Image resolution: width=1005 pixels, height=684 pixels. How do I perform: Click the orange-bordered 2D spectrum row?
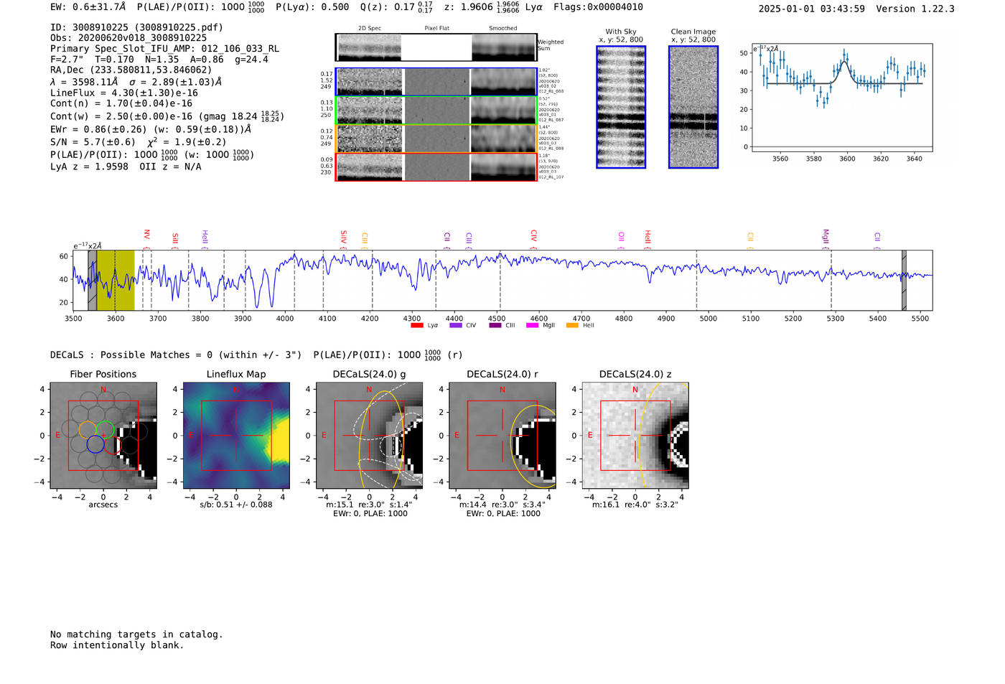(436, 139)
